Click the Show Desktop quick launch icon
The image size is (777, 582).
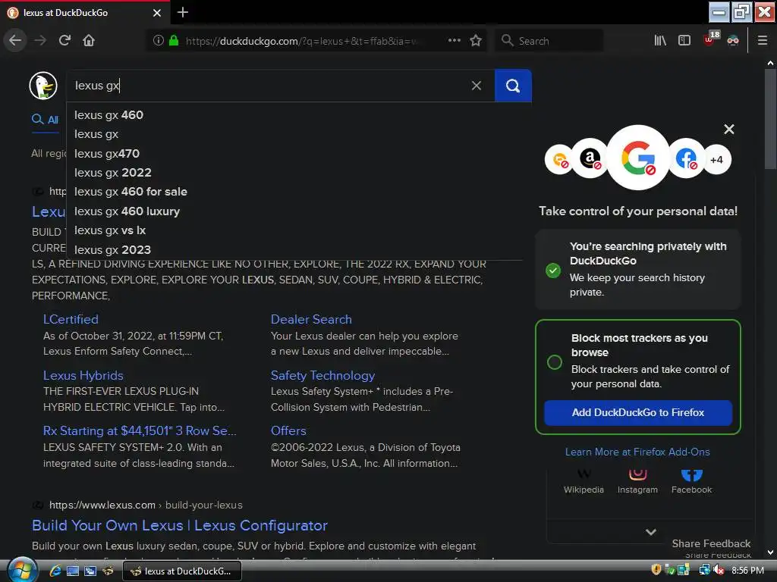[73, 571]
